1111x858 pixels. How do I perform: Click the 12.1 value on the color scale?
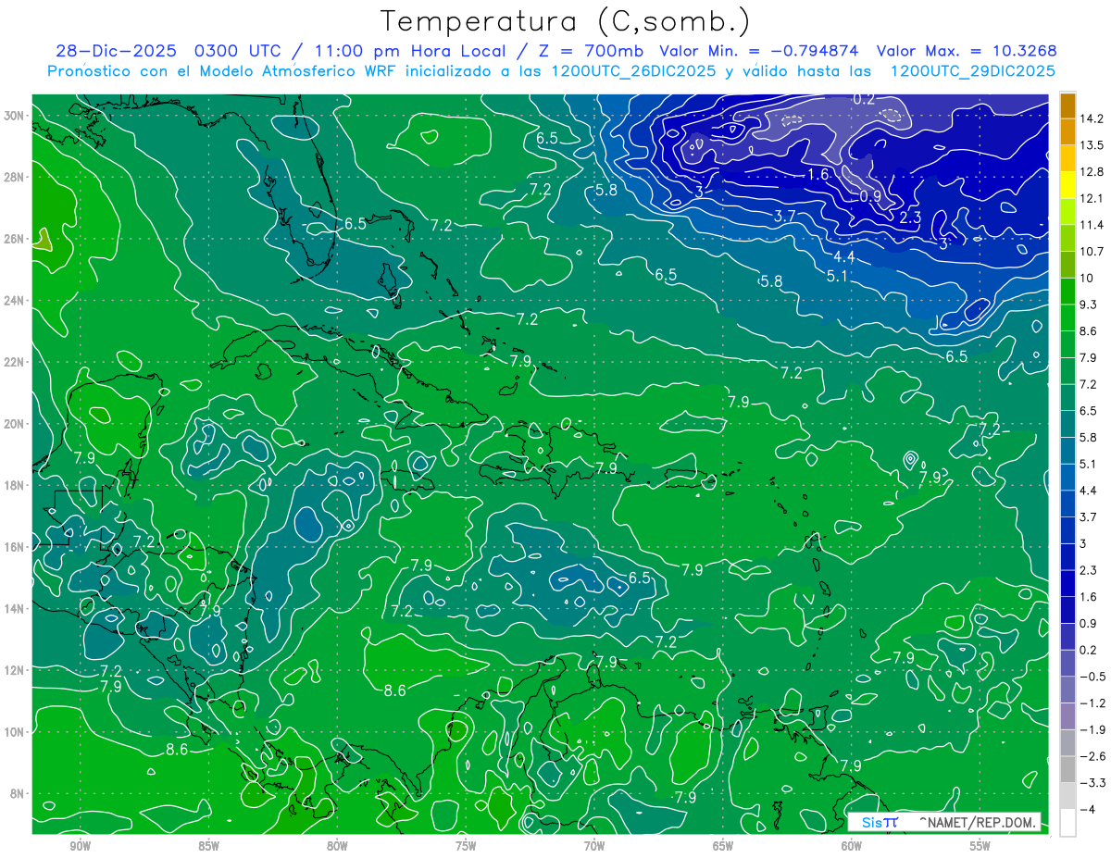pyautogui.click(x=1092, y=198)
